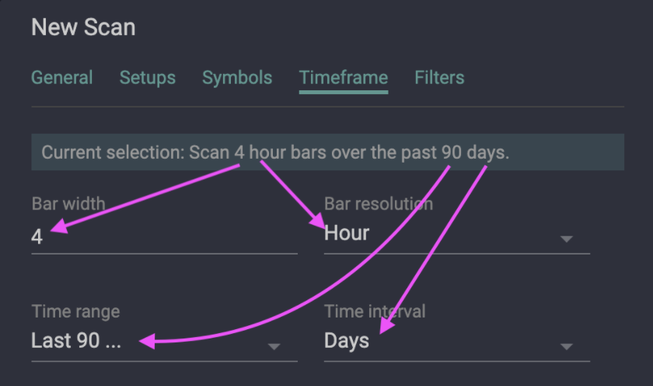Click the Current selection summary banner
Viewport: 653px width, 386px height.
pyautogui.click(x=327, y=153)
